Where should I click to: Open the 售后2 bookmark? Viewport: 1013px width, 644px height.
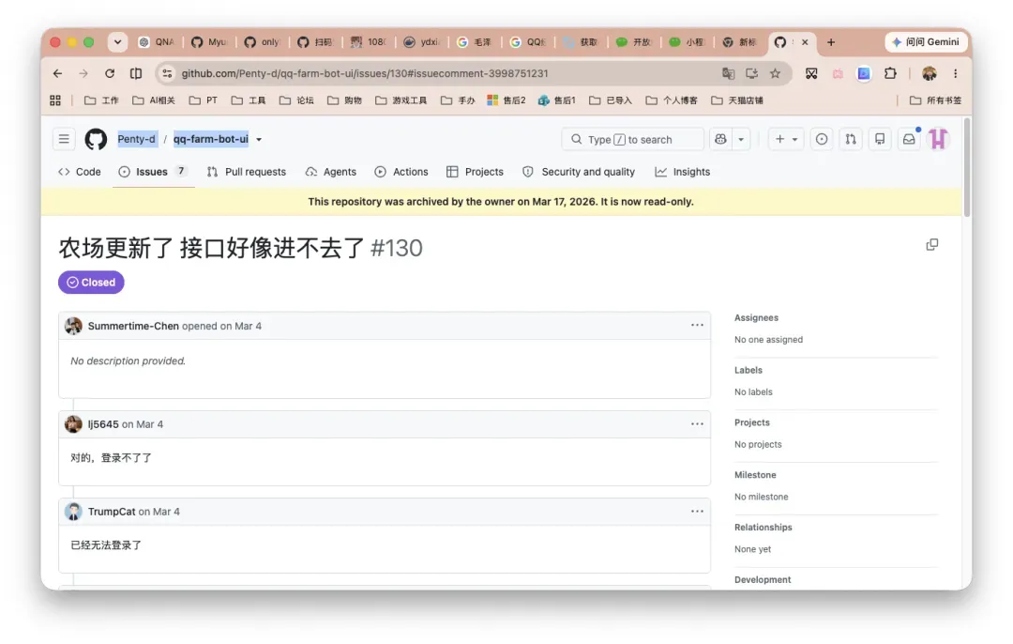[506, 100]
